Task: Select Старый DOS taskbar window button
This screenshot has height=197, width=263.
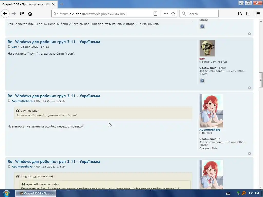Action: 36,193
